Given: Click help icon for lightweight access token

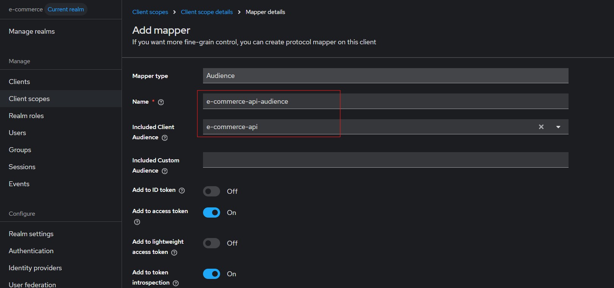Looking at the screenshot, I should pos(174,252).
